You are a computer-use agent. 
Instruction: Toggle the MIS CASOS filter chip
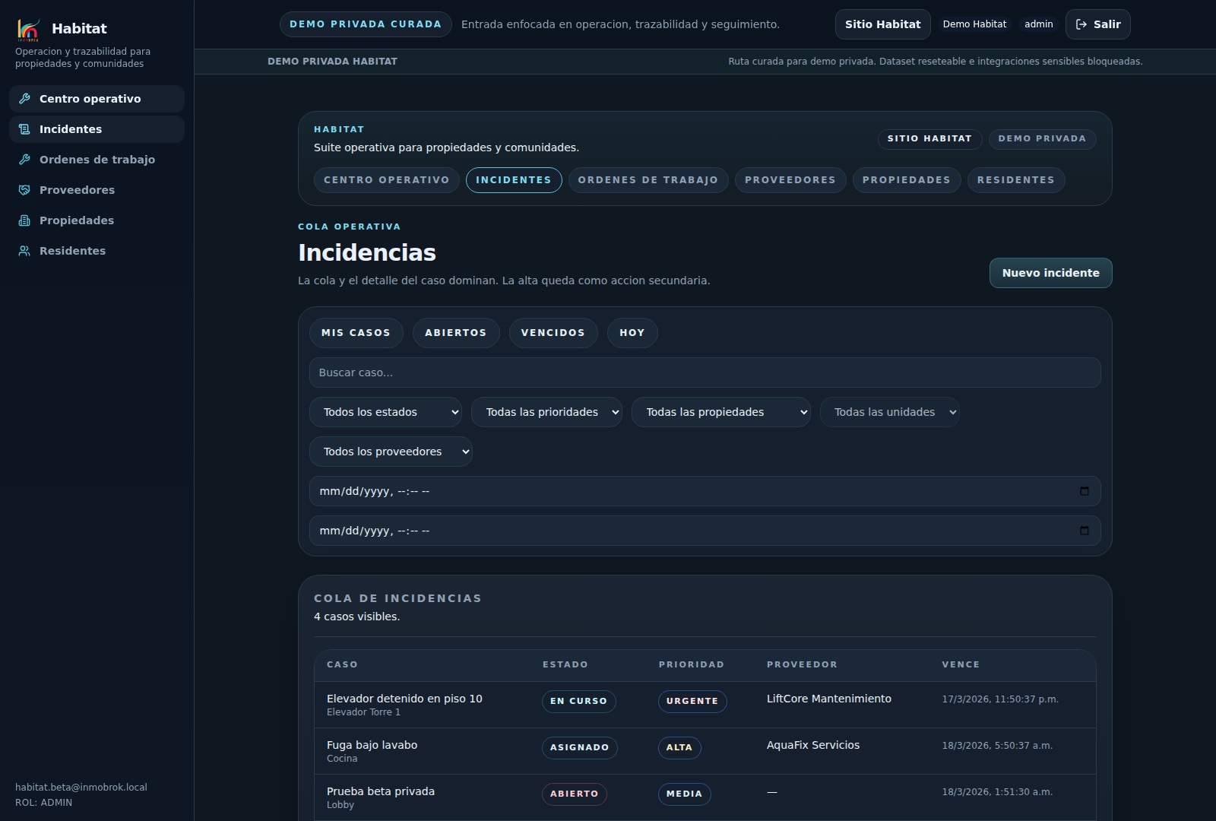coord(356,332)
